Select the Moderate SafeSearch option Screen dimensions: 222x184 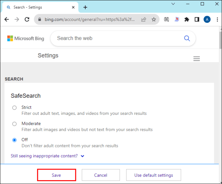click(x=14, y=124)
